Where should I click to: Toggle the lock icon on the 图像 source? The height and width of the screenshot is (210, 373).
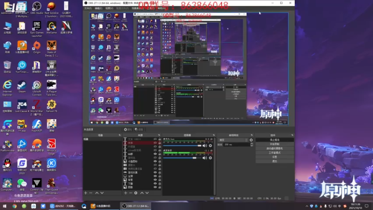tap(159, 187)
